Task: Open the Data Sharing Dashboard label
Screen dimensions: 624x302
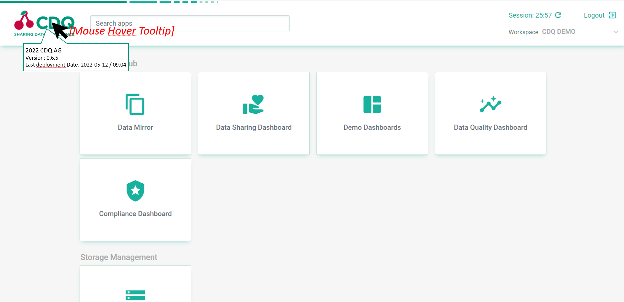Action: [x=254, y=127]
